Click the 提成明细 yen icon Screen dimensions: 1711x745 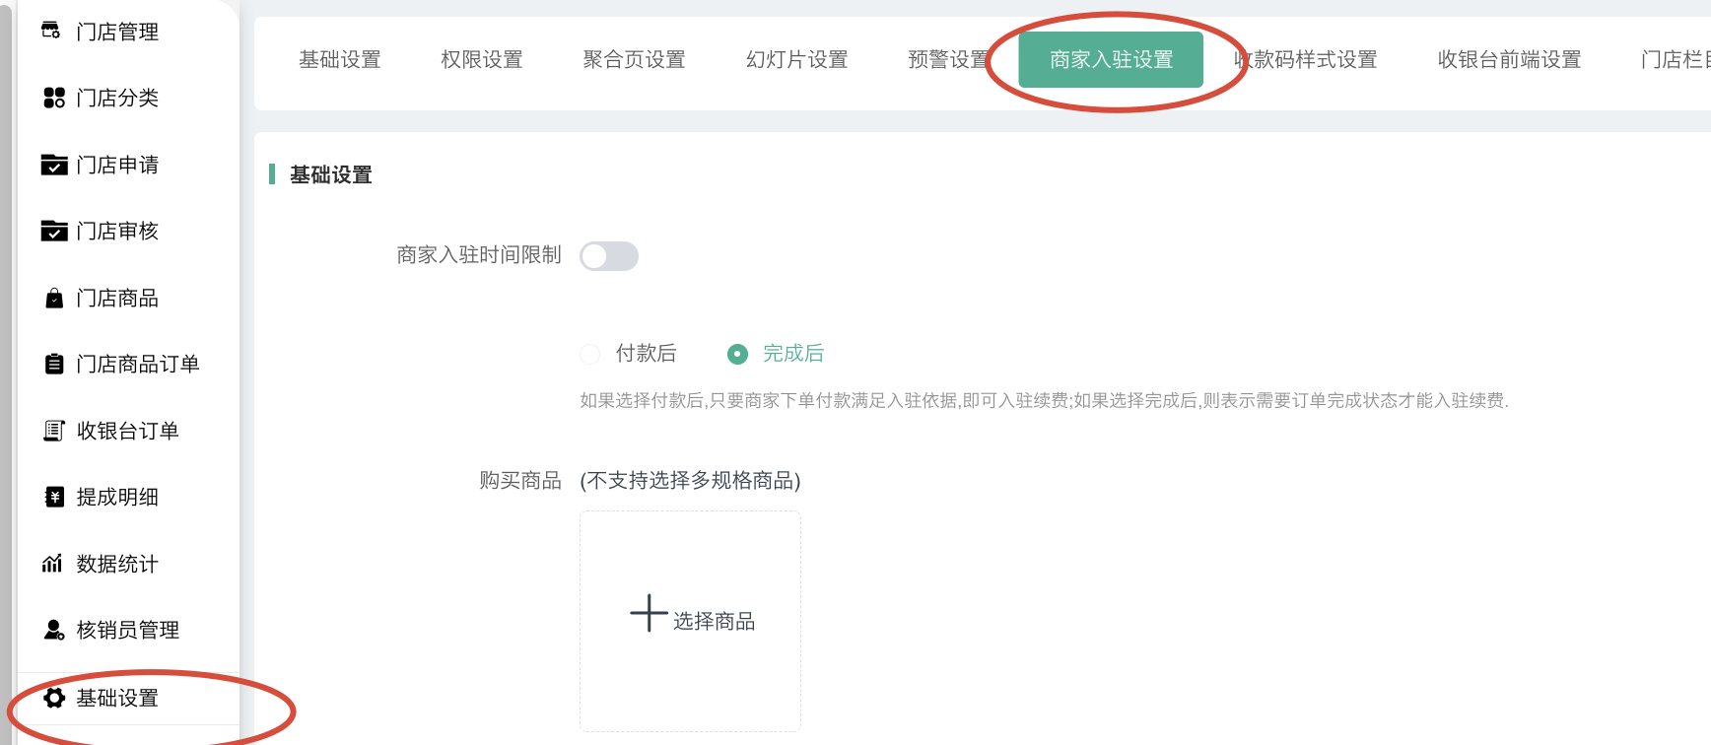pos(54,497)
